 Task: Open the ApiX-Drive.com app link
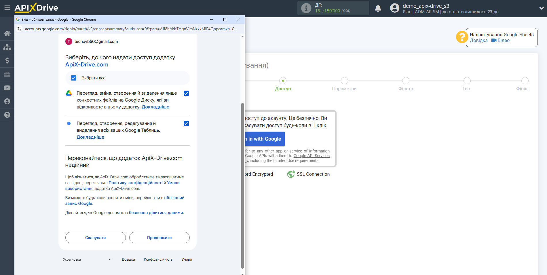[87, 64]
